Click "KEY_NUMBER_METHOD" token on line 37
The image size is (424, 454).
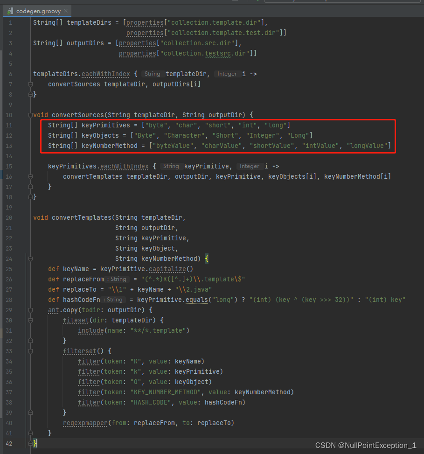[166, 392]
